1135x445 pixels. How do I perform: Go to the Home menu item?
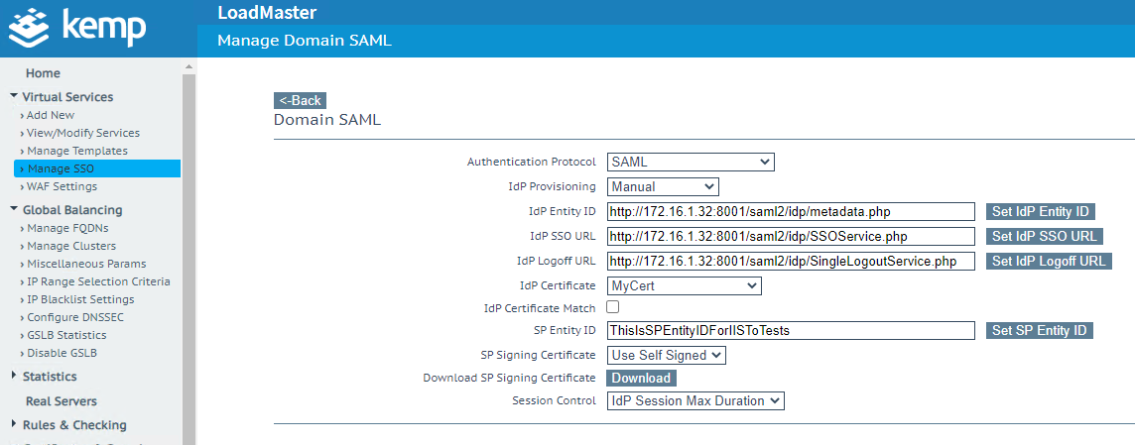point(43,73)
